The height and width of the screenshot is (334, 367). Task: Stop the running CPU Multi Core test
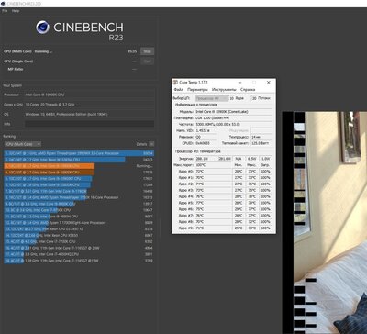147,51
